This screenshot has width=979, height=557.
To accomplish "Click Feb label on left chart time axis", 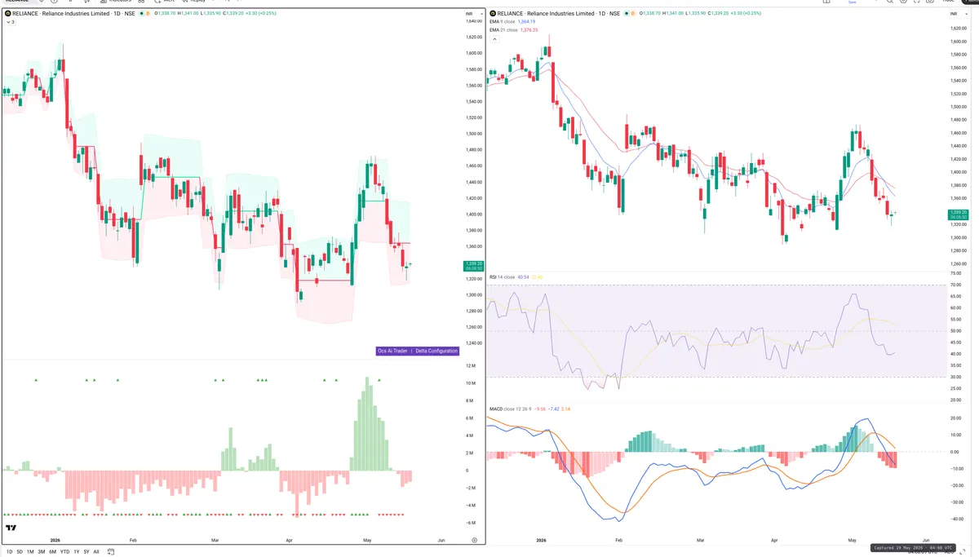I will pyautogui.click(x=133, y=540).
